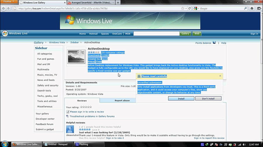Screen dimensions: 263x147
Task: Open Fun and games category
Action: (46, 59)
